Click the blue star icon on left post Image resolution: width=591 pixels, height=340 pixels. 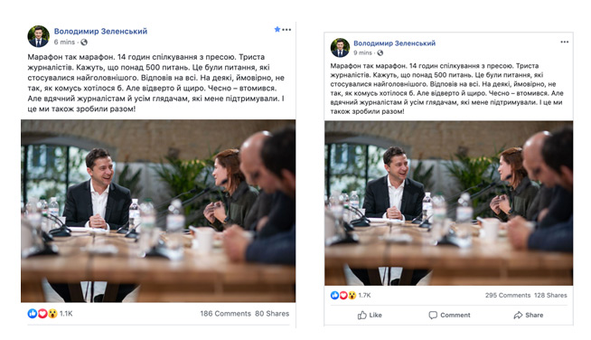coord(277,29)
